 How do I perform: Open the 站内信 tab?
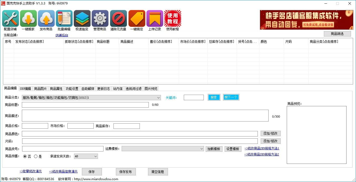point(118,89)
